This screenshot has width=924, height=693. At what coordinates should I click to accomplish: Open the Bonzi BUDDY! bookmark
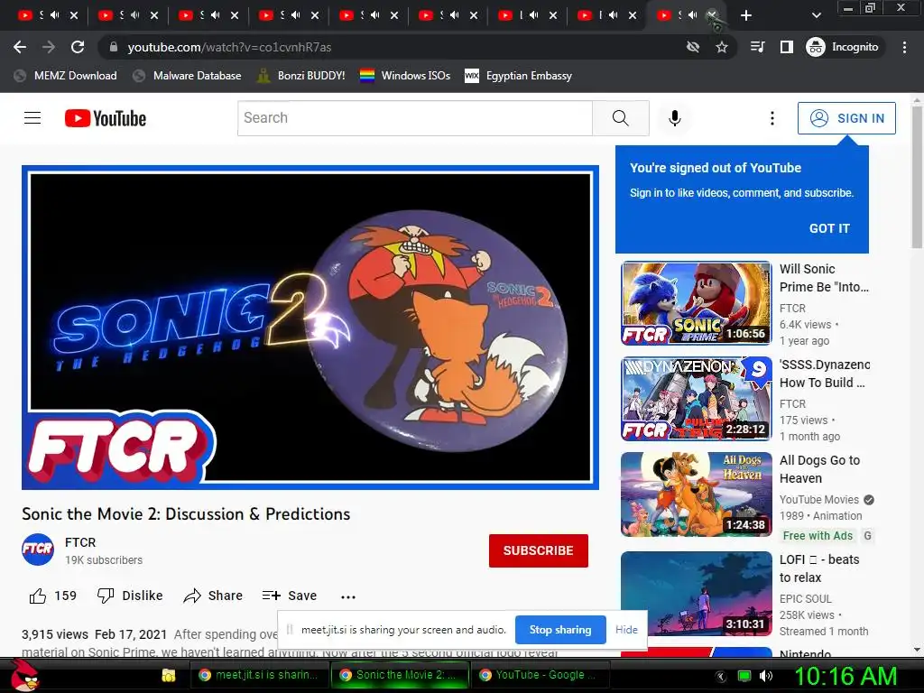tap(301, 76)
